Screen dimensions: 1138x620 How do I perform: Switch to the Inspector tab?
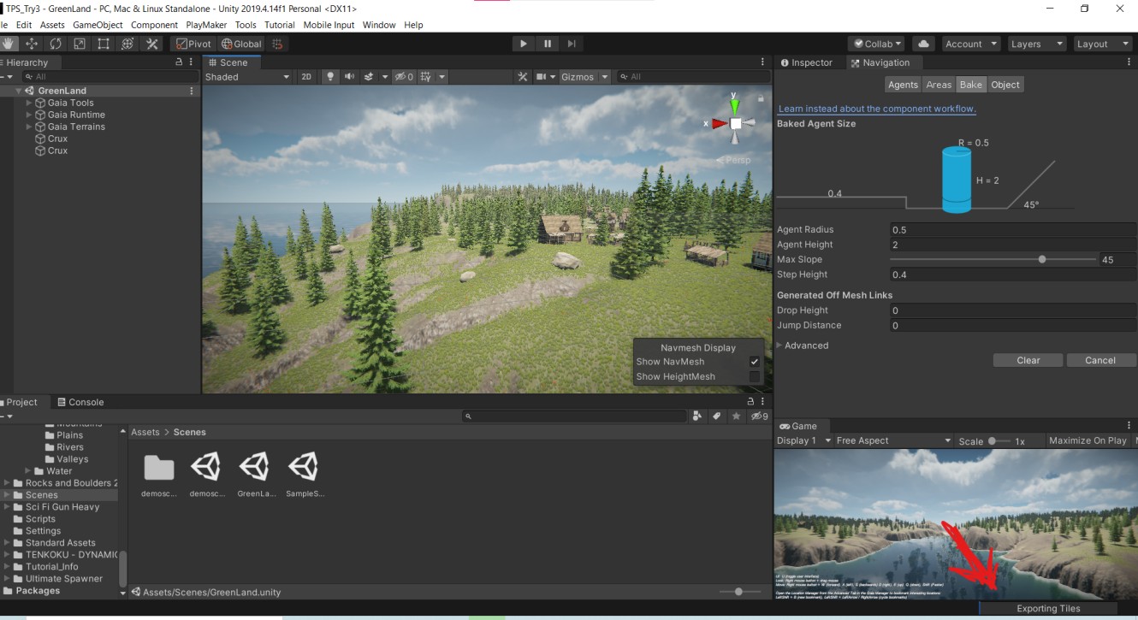point(806,62)
